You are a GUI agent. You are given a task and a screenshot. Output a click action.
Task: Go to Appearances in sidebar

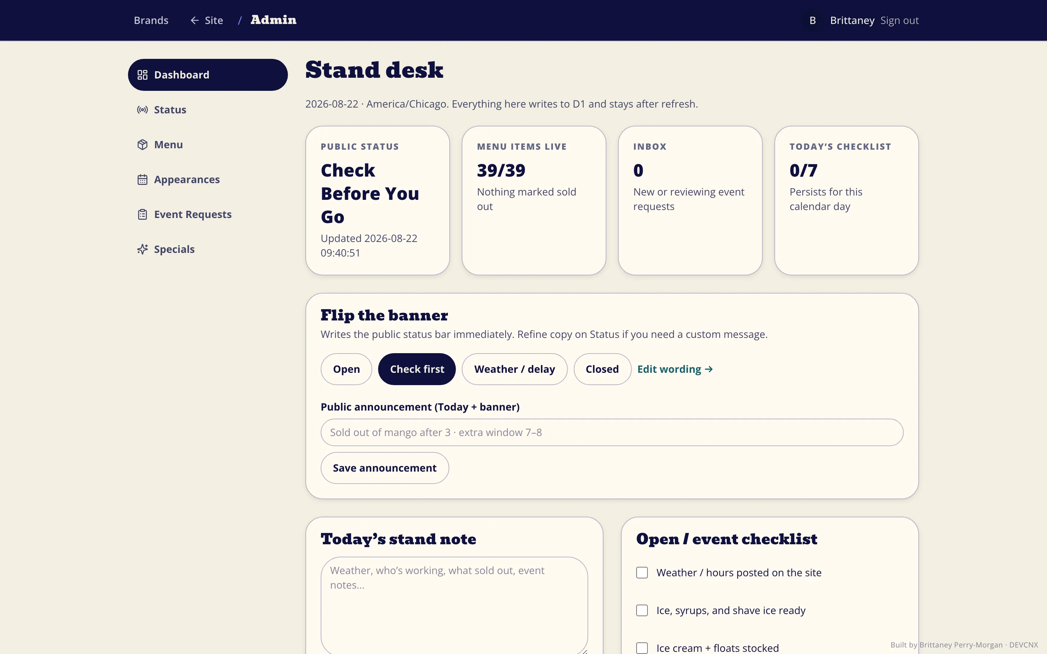tap(208, 179)
